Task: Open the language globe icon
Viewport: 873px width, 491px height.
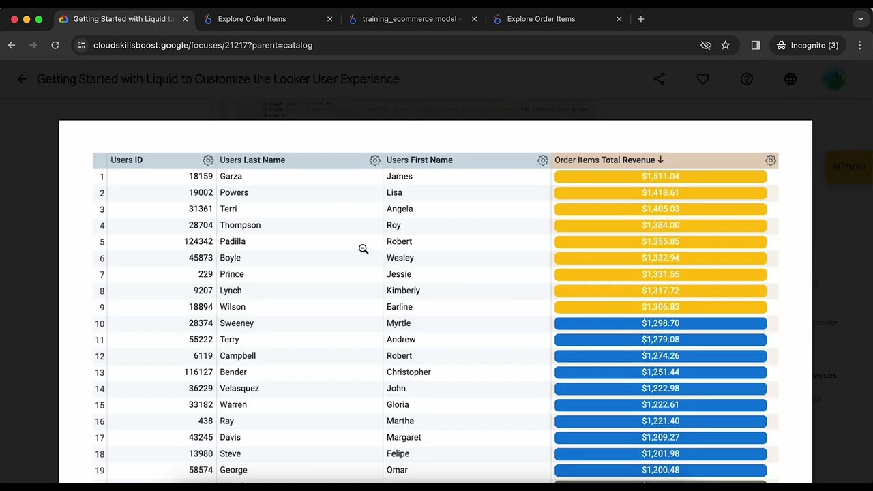Action: 790,79
